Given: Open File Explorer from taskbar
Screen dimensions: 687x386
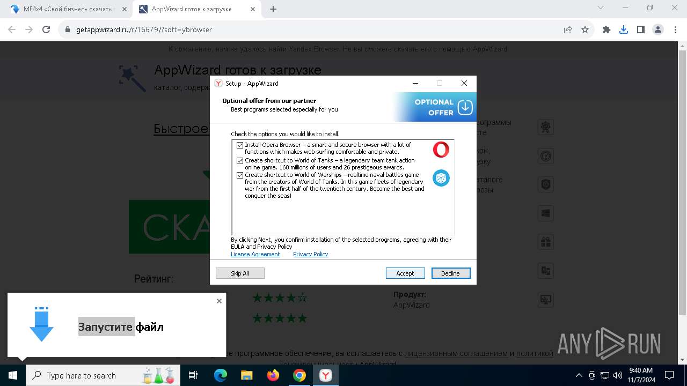Looking at the screenshot, I should tap(247, 375).
